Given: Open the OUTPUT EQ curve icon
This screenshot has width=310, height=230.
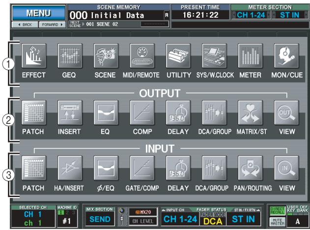Looking at the screenshot, I should click(x=106, y=113).
